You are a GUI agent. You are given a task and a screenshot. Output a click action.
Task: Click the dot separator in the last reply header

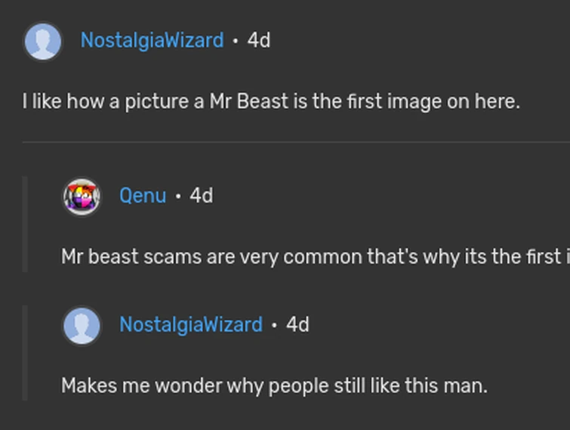coord(274,326)
